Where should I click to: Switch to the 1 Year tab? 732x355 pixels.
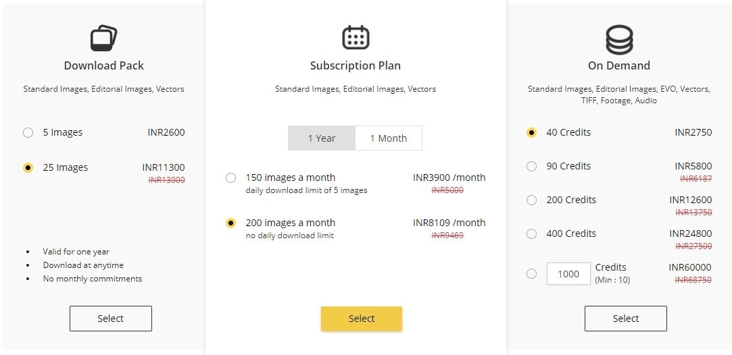322,138
